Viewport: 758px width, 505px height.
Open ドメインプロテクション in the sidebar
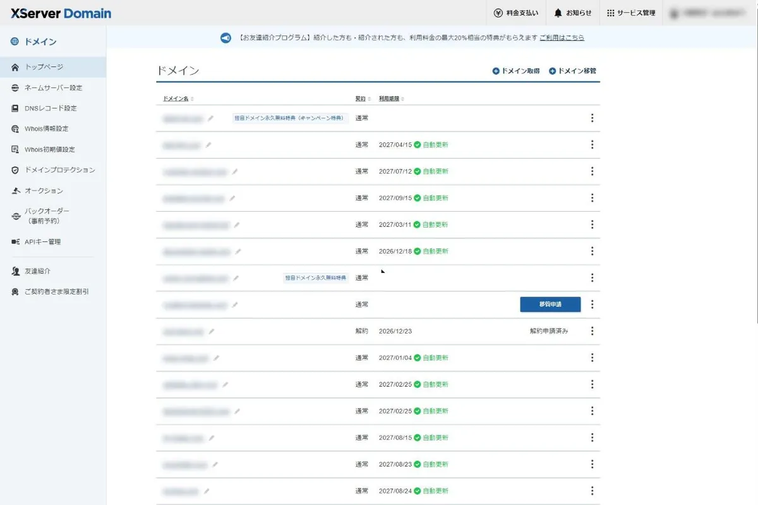click(x=53, y=170)
